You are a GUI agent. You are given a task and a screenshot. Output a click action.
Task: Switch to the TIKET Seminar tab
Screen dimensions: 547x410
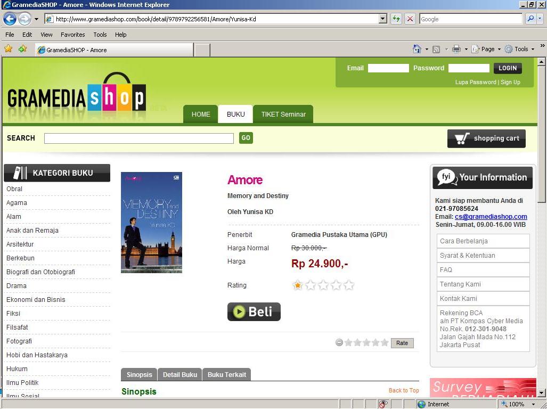coord(283,114)
